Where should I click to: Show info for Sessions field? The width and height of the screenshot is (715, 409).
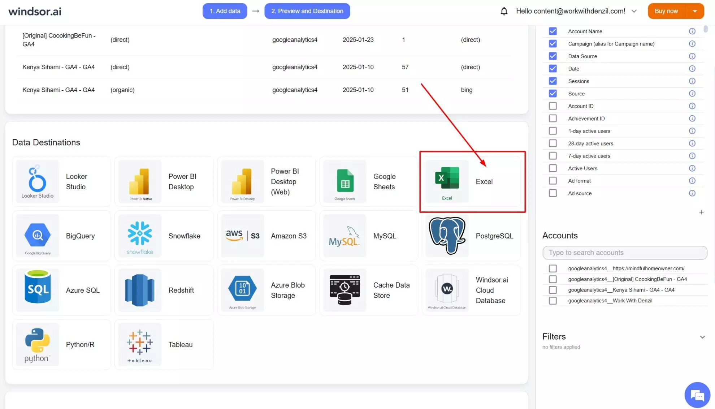[x=692, y=81]
